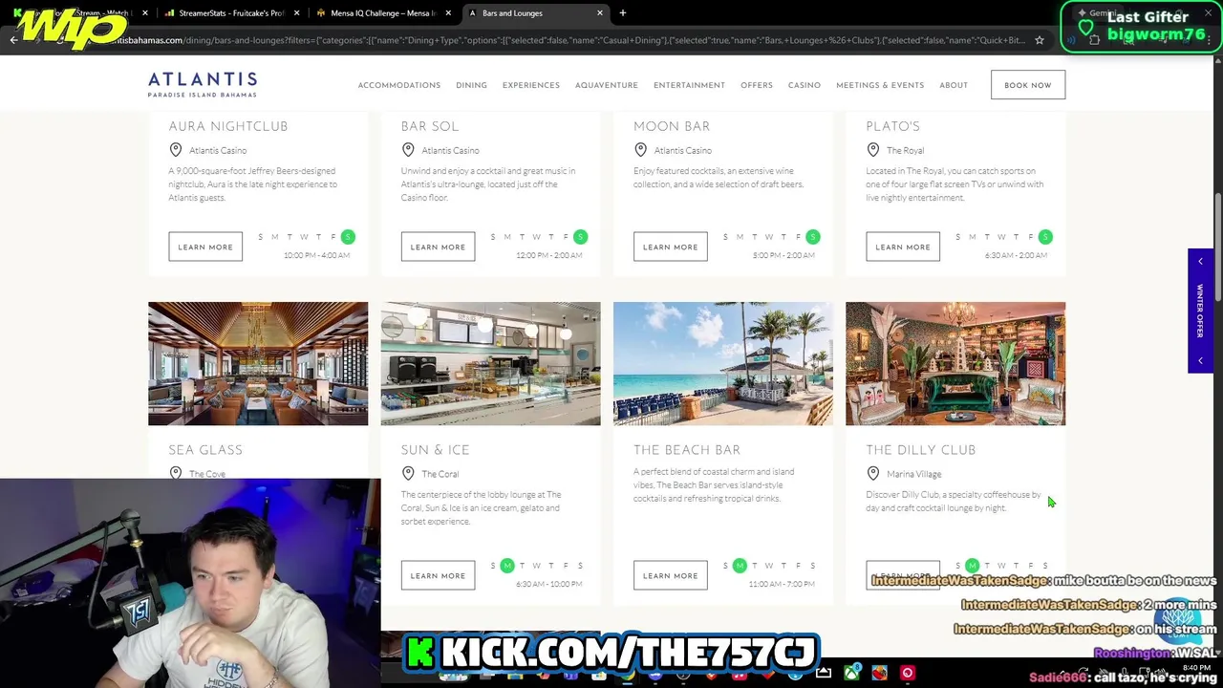The image size is (1223, 688).
Task: Click the Moon Bar heading
Action: tap(672, 126)
